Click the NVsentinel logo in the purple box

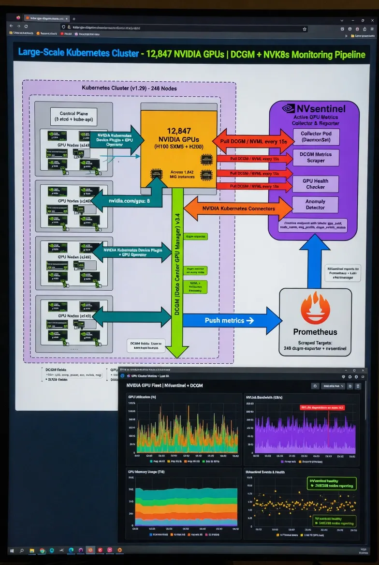pos(289,108)
